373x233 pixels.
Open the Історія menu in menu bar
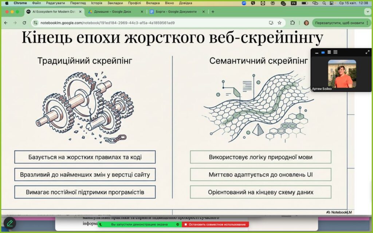97,3
